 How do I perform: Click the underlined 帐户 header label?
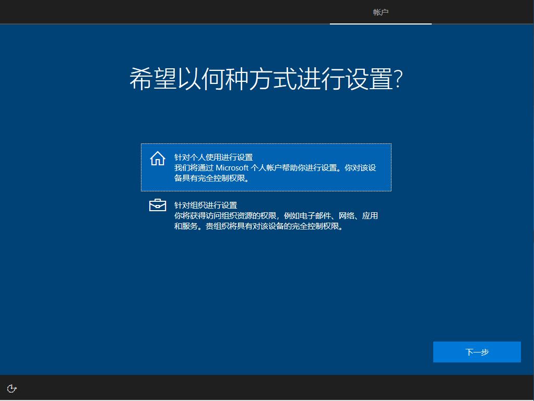[x=381, y=12]
